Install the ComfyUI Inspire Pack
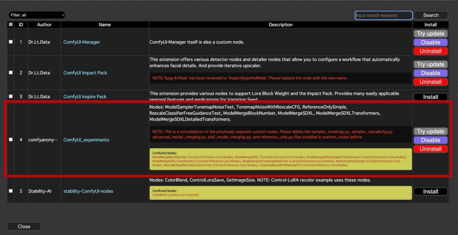 click(431, 97)
